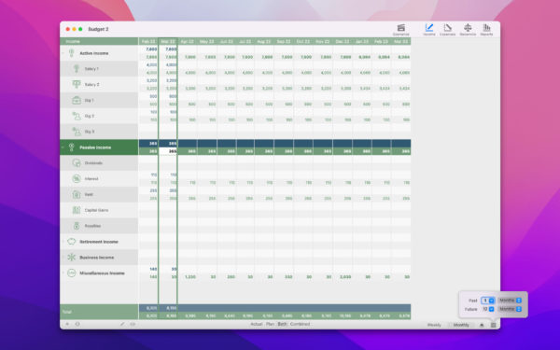Select the Capital Gains row
Viewport: 560px width, 350px height.
(x=99, y=210)
